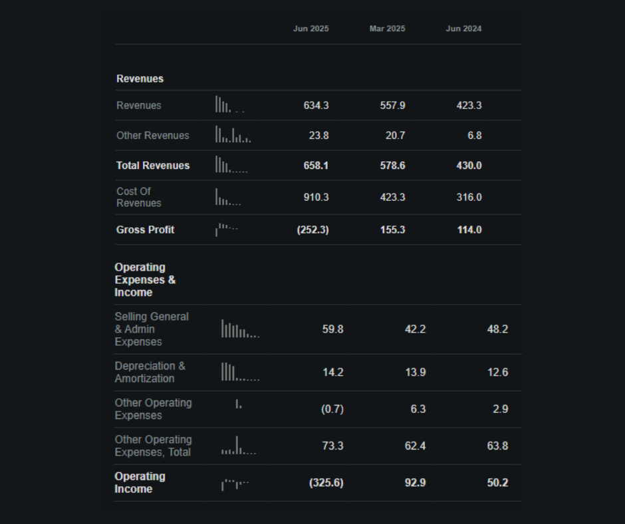Select Cost Of Revenues value 910.3
Viewport: 625px width, 524px height.
click(316, 197)
